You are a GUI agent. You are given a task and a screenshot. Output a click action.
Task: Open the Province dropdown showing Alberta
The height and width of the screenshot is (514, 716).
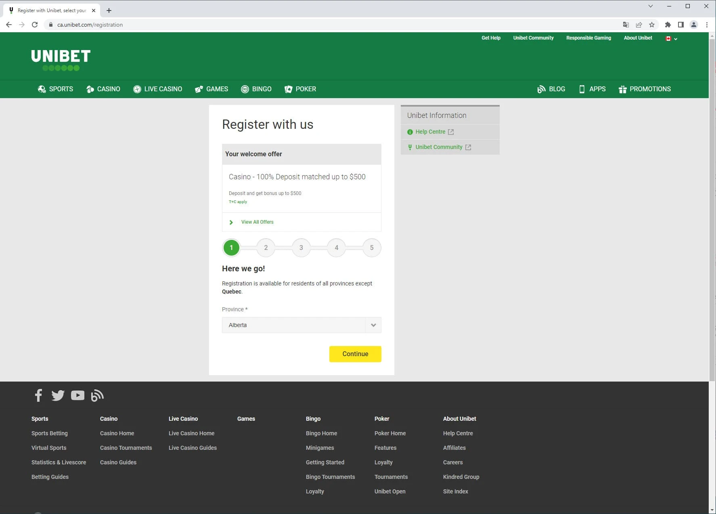[301, 325]
